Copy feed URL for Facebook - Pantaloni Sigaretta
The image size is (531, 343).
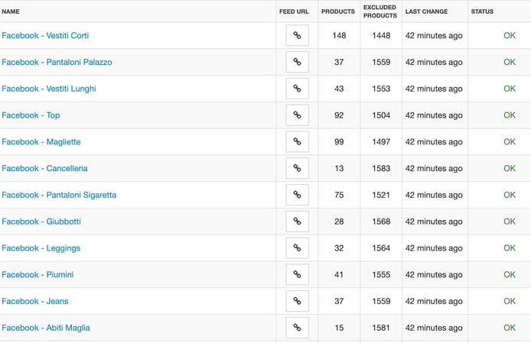pos(297,195)
